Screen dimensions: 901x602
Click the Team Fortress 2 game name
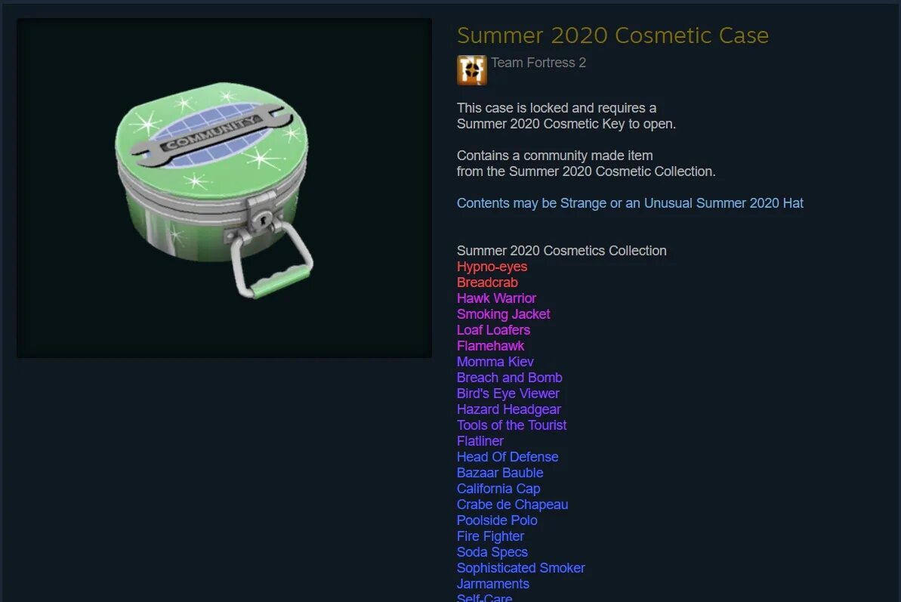[538, 63]
